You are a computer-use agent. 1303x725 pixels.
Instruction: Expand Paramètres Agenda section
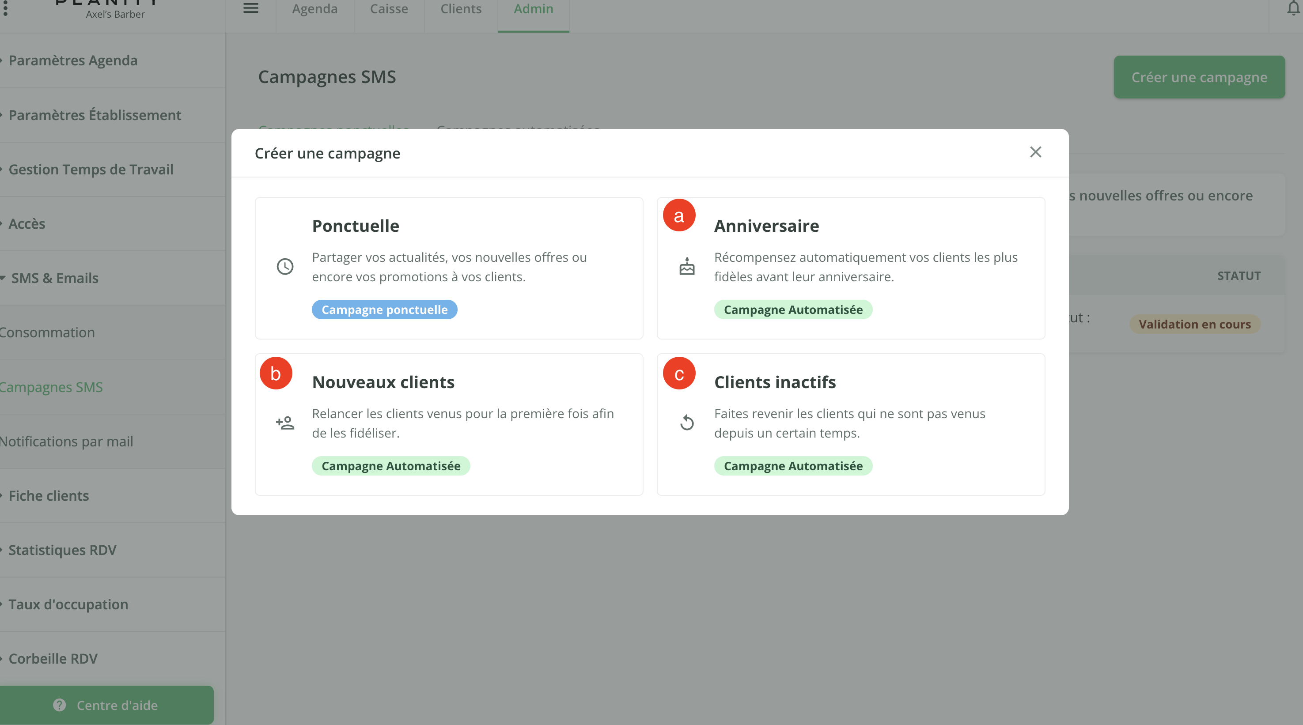pos(73,60)
